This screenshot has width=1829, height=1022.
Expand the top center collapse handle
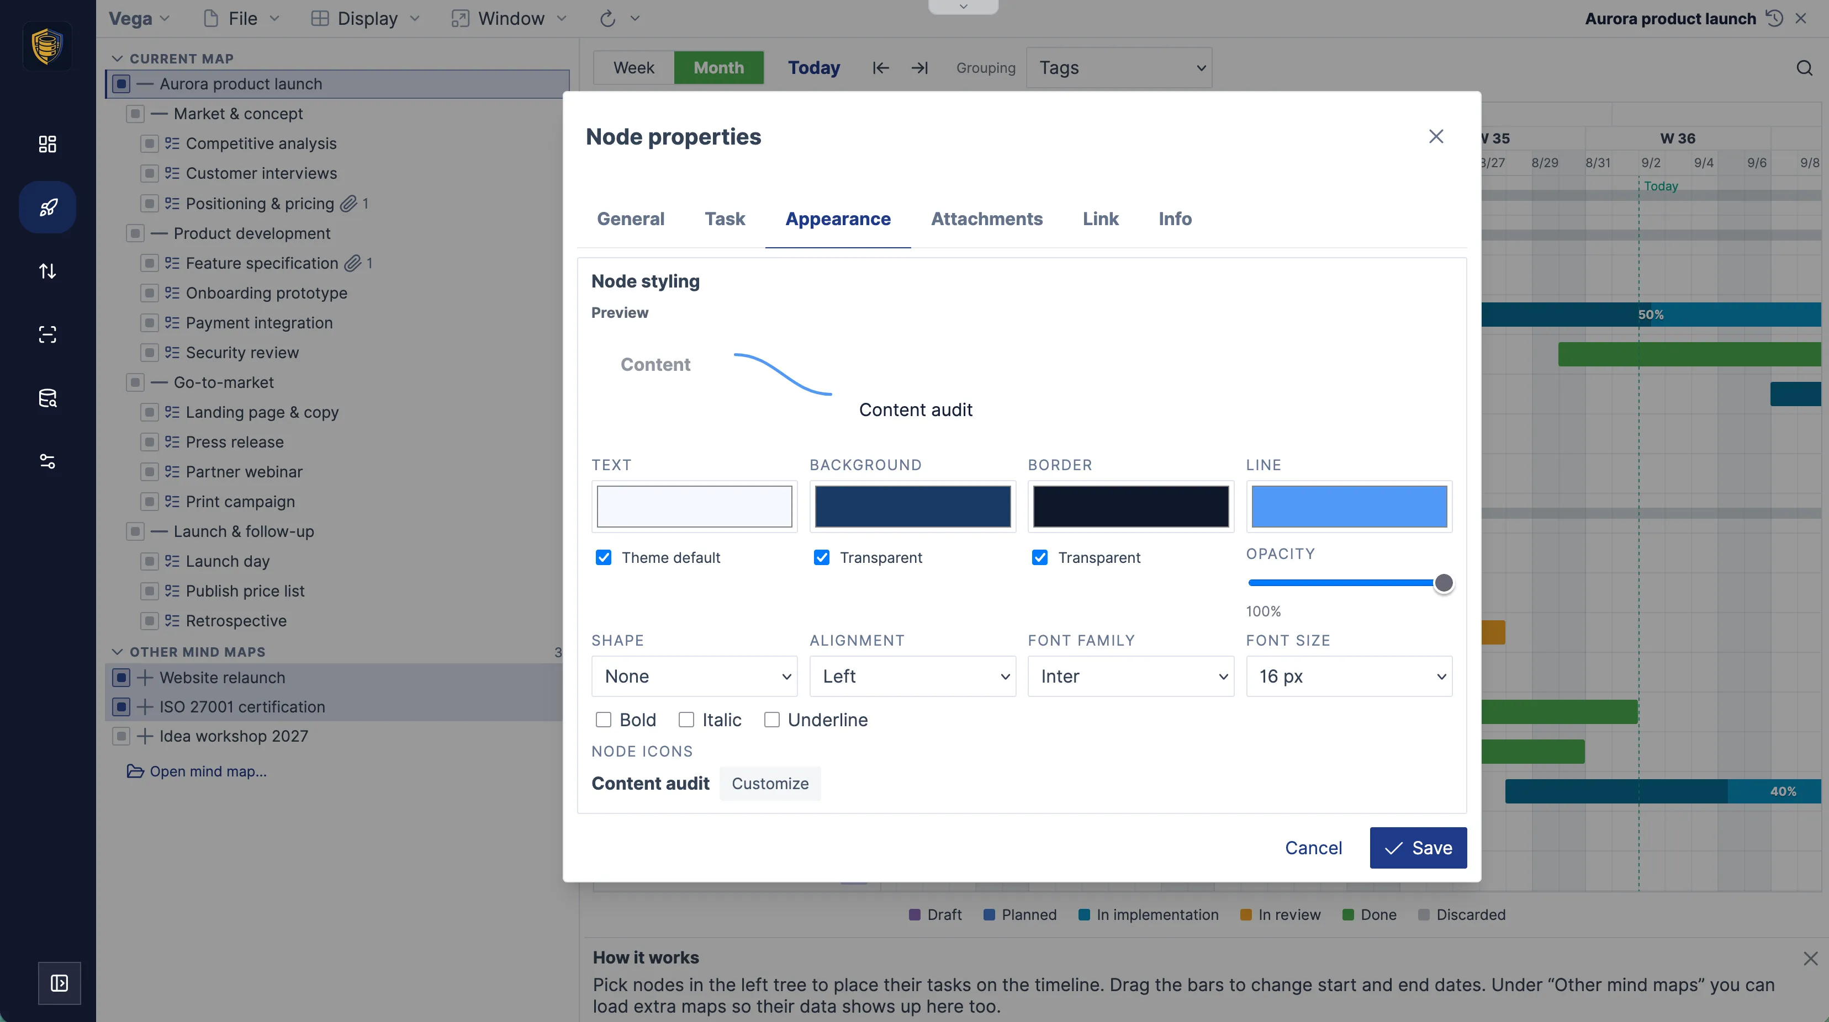click(x=963, y=7)
